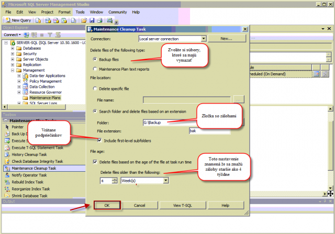The height and width of the screenshot is (234, 335).
Task: Open Activity Monitor from the toolbar
Action: point(109,20)
